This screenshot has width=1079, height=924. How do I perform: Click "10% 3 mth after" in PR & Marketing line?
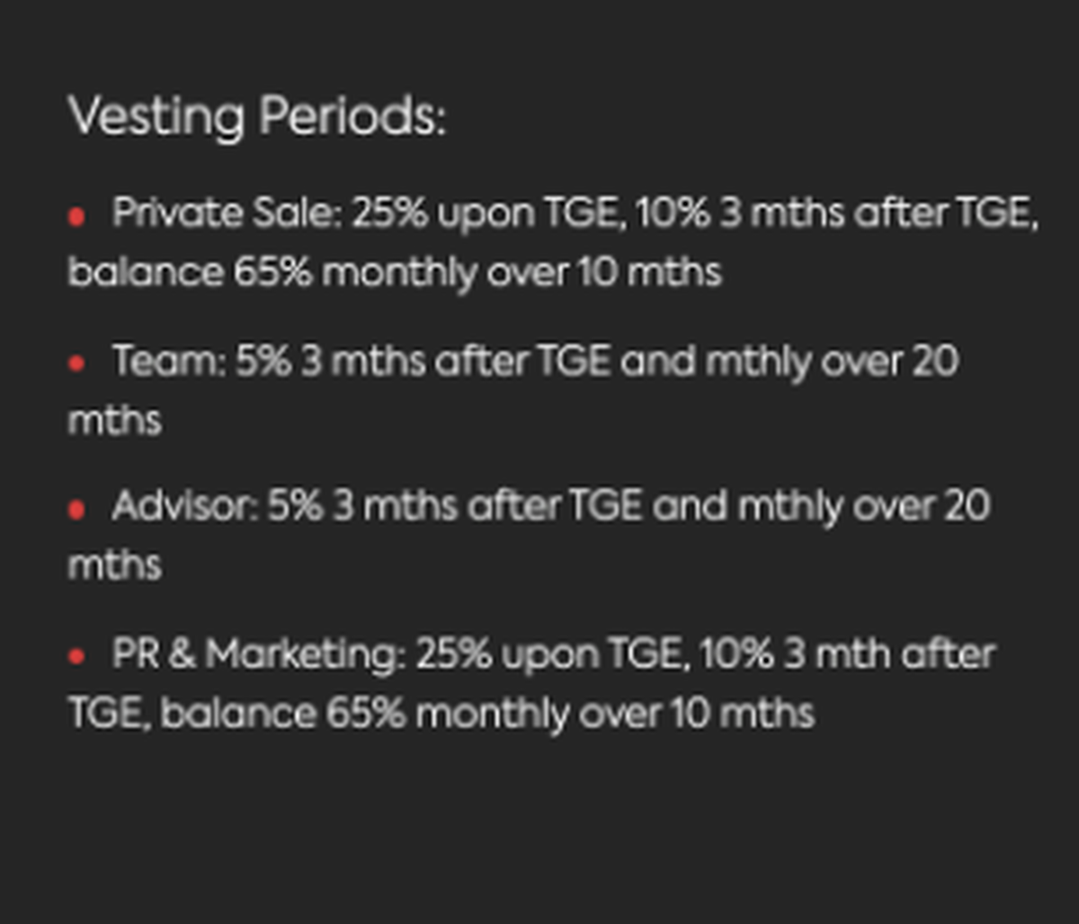pyautogui.click(x=847, y=654)
